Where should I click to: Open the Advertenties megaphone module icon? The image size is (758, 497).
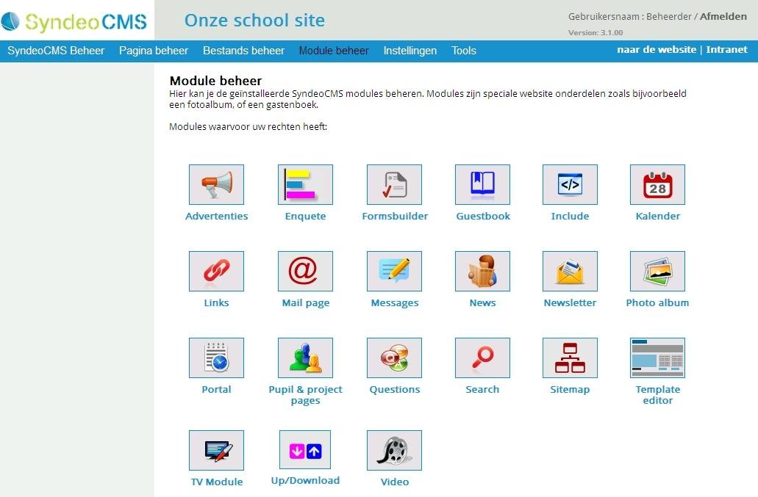pyautogui.click(x=216, y=185)
